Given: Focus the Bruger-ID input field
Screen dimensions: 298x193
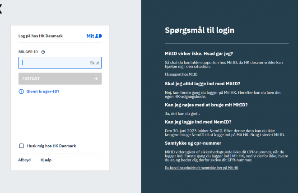Looking at the screenshot, I should click(x=60, y=63).
